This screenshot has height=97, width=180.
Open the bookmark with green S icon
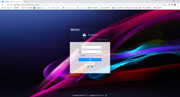pos(115,8)
